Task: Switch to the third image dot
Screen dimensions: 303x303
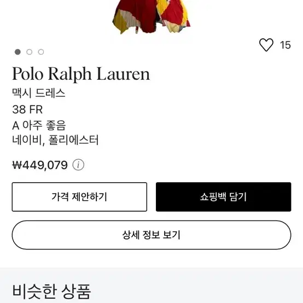Action: tap(41, 52)
